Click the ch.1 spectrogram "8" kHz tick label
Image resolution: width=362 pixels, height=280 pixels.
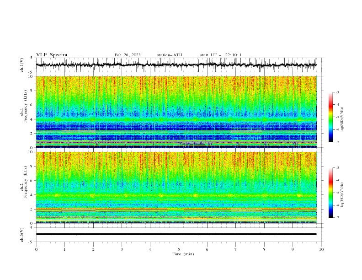pos(32,91)
